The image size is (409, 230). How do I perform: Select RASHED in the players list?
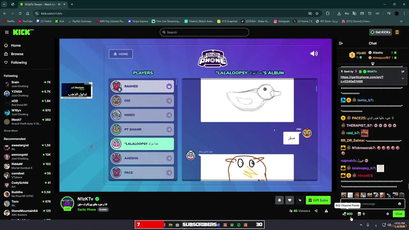coord(142,86)
